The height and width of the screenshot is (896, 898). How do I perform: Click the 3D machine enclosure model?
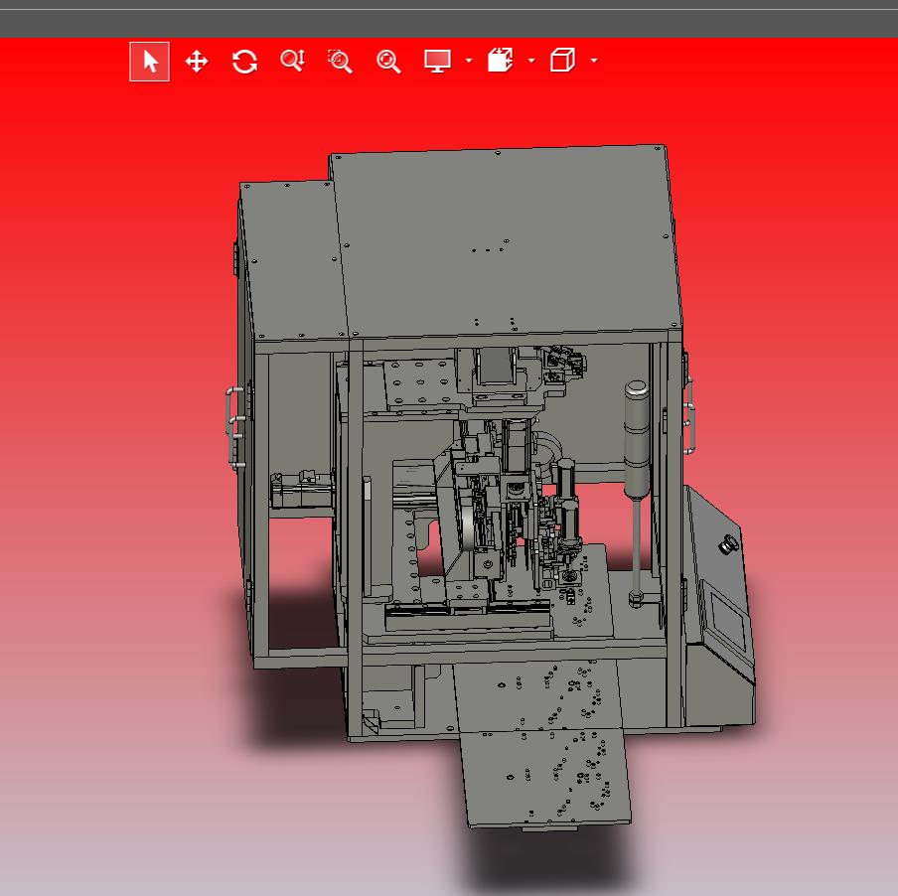click(x=490, y=487)
